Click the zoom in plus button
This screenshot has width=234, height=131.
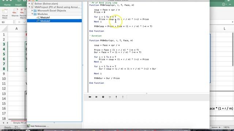[x=219, y=127]
